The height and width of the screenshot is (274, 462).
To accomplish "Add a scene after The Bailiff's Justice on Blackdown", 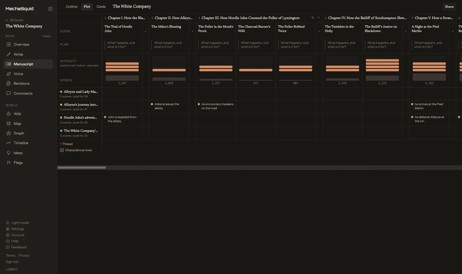I will point(406,31).
